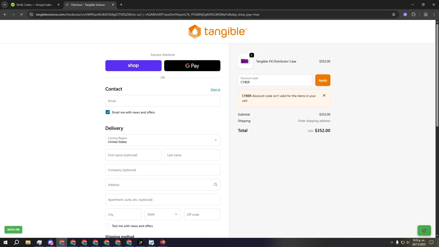The height and width of the screenshot is (247, 439).
Task: Open the red round app in taskbar
Action: click(163, 242)
